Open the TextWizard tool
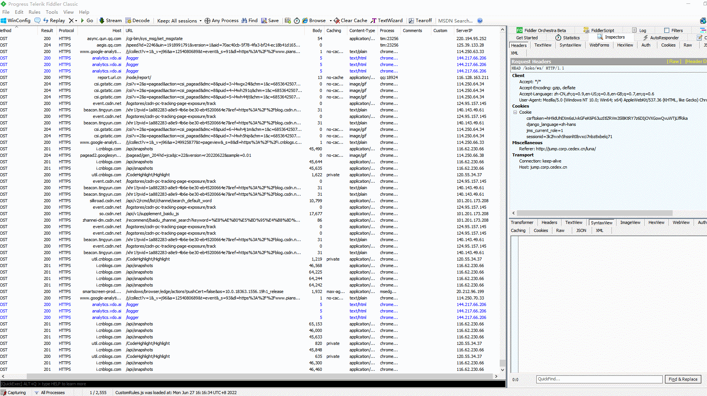This screenshot has width=707, height=396. [x=387, y=21]
